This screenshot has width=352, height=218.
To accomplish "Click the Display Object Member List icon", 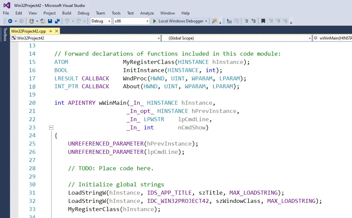I will point(229,21).
